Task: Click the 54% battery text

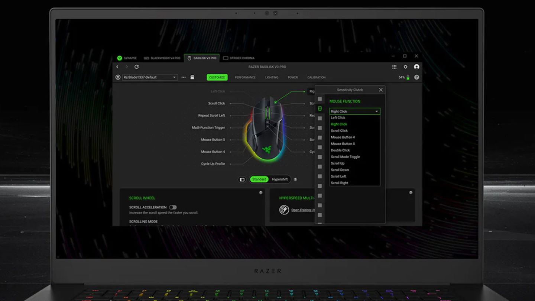Action: click(x=402, y=77)
